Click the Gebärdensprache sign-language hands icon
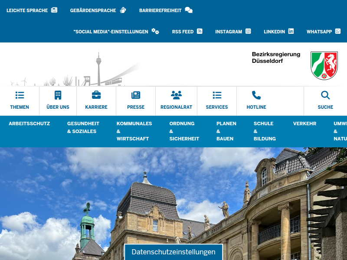The width and height of the screenshot is (347, 260). (x=123, y=10)
